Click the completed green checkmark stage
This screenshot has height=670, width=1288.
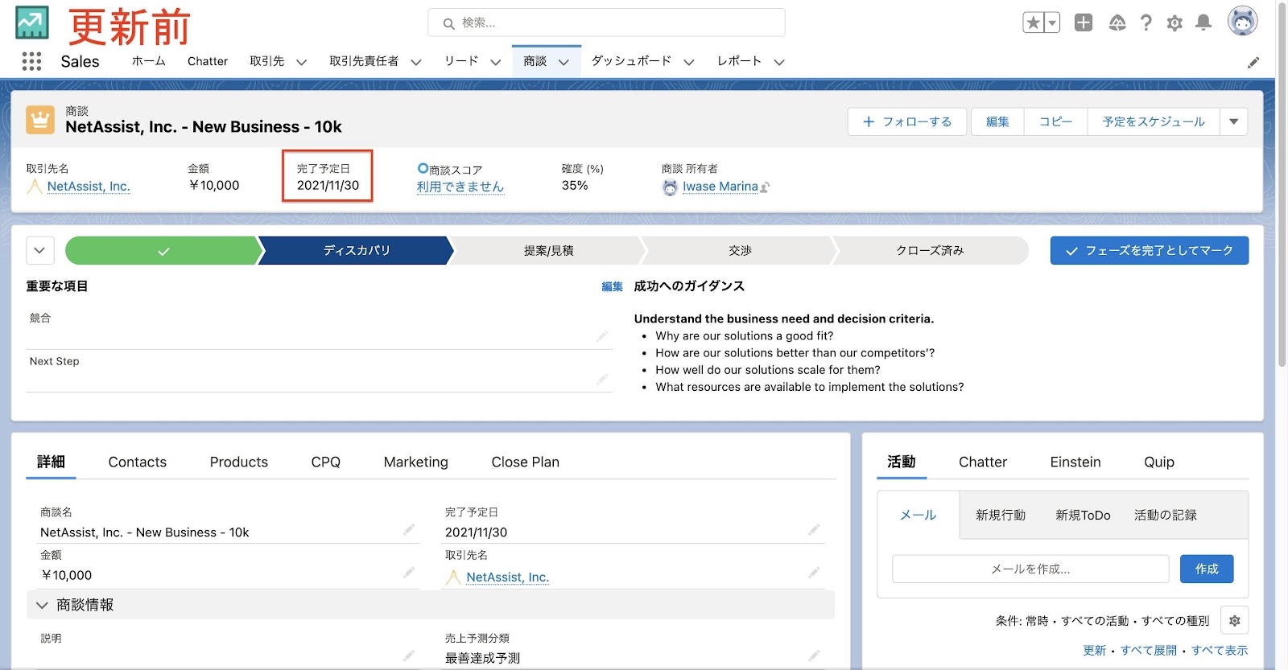(163, 251)
